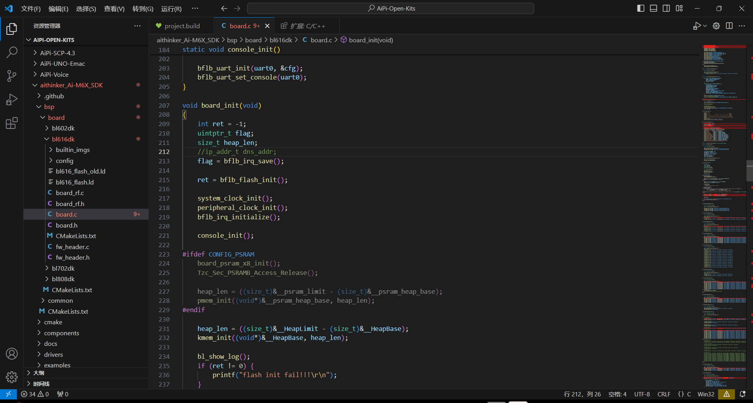Change end of line sequence CRLF

point(664,394)
